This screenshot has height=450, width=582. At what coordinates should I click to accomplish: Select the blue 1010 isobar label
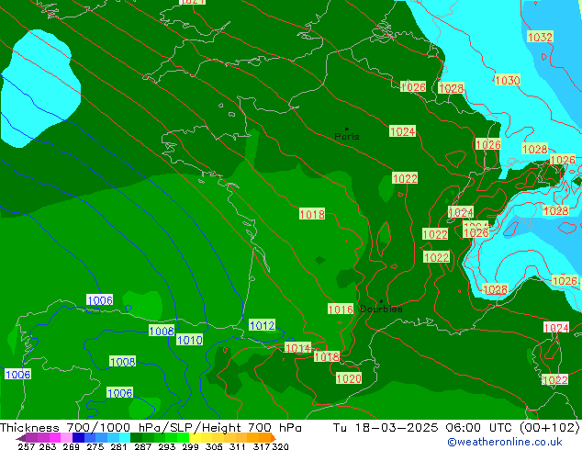point(189,340)
